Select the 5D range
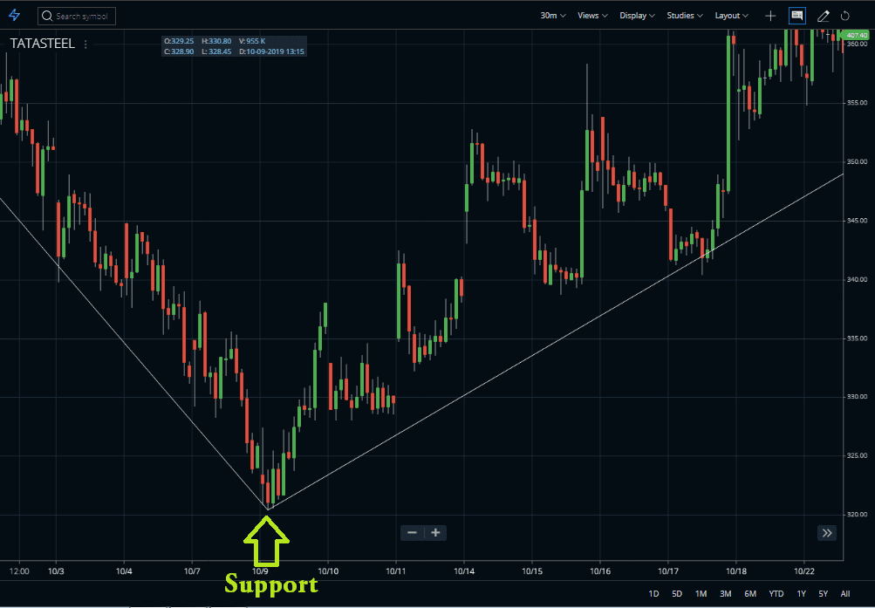Viewport: 875px width, 608px height. coord(677,593)
